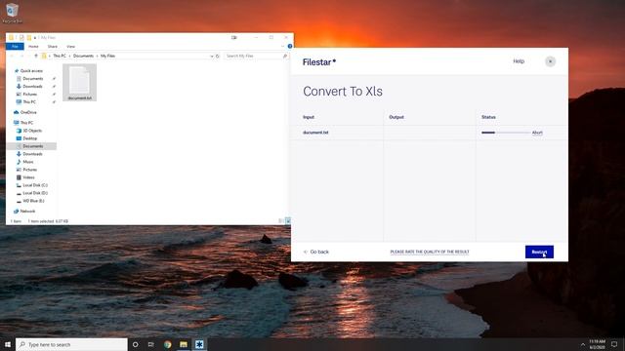Click the quick access toolbar properties icon

(x=21, y=38)
